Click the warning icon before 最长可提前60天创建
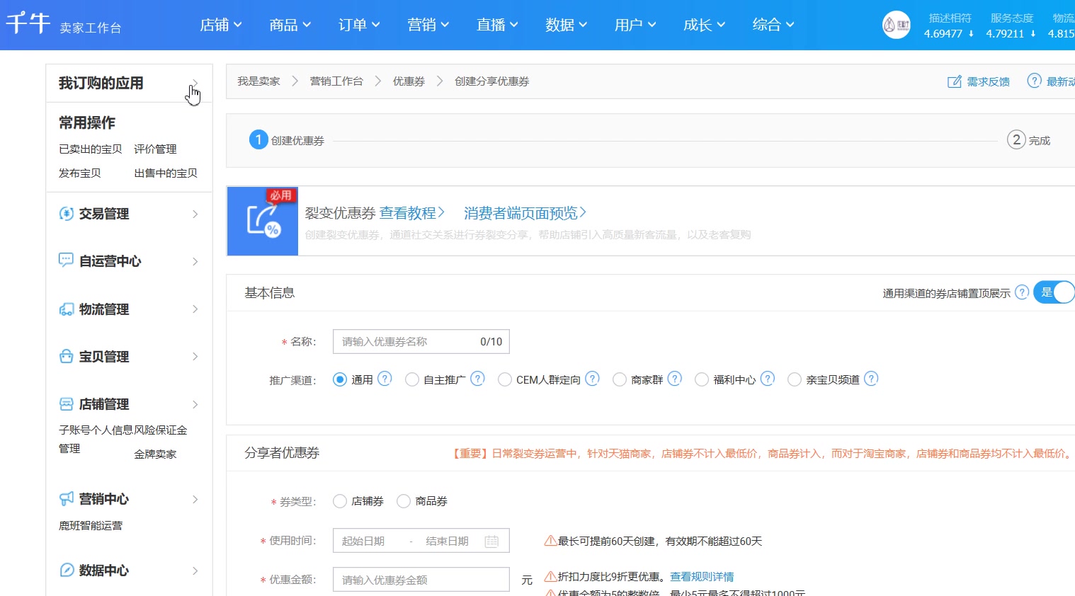The image size is (1075, 596). coord(550,541)
